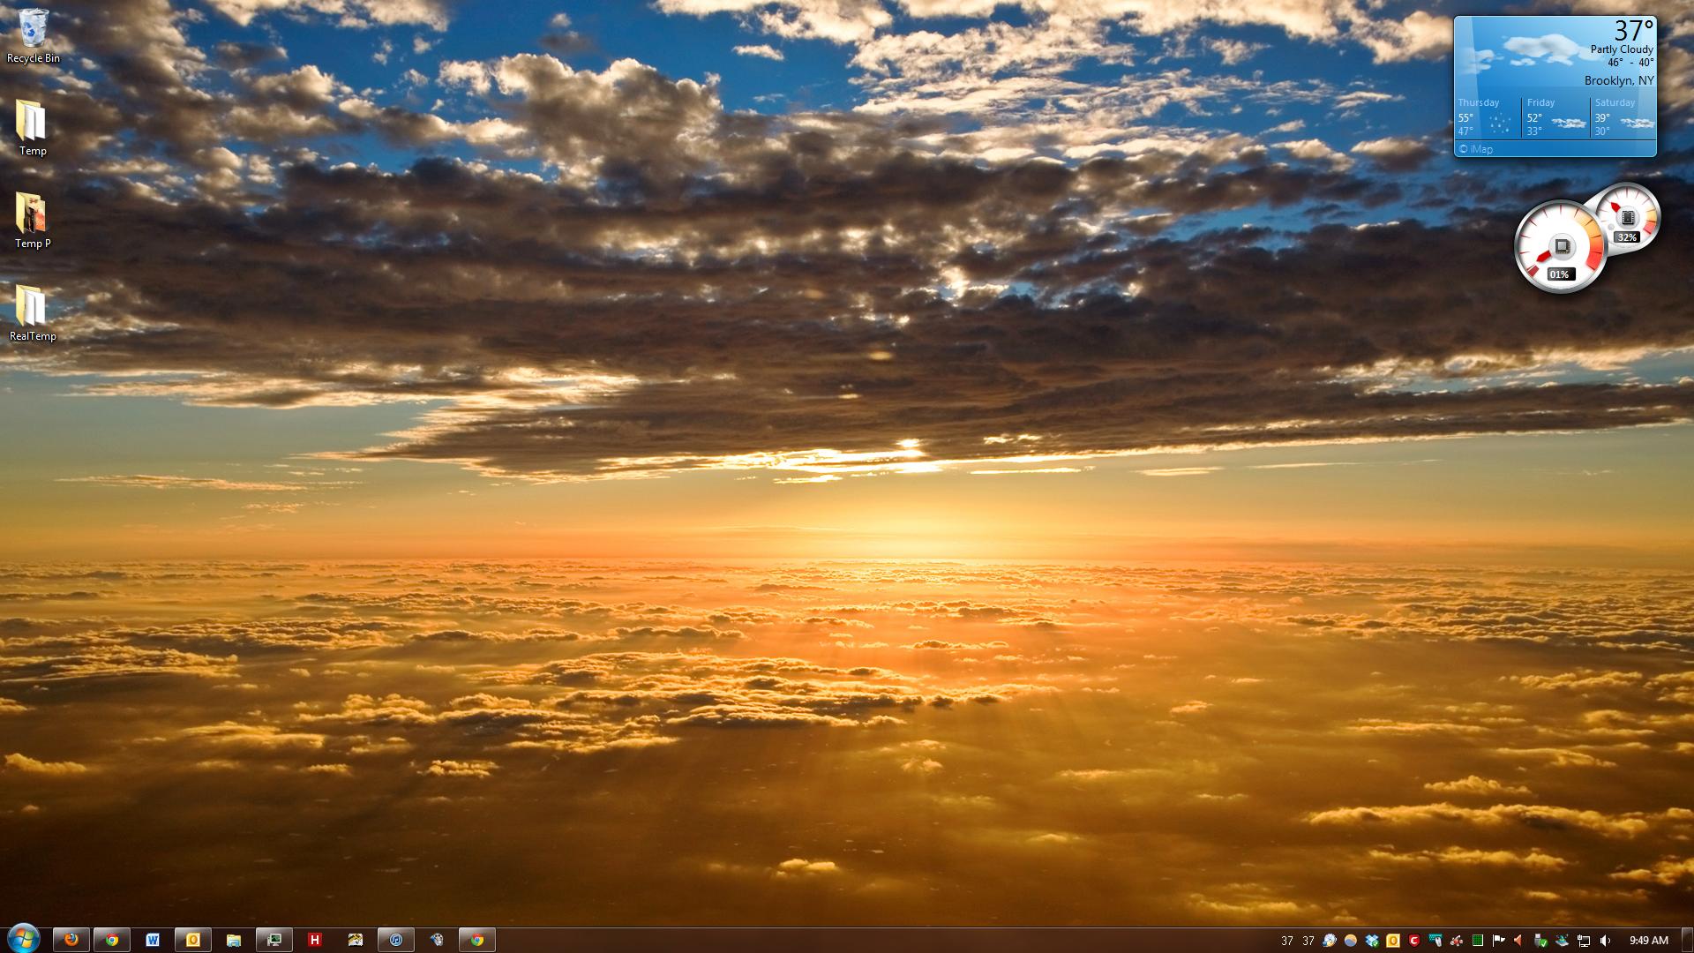The height and width of the screenshot is (953, 1694).
Task: Launch Microsoft Word from the taskbar
Action: point(153,940)
